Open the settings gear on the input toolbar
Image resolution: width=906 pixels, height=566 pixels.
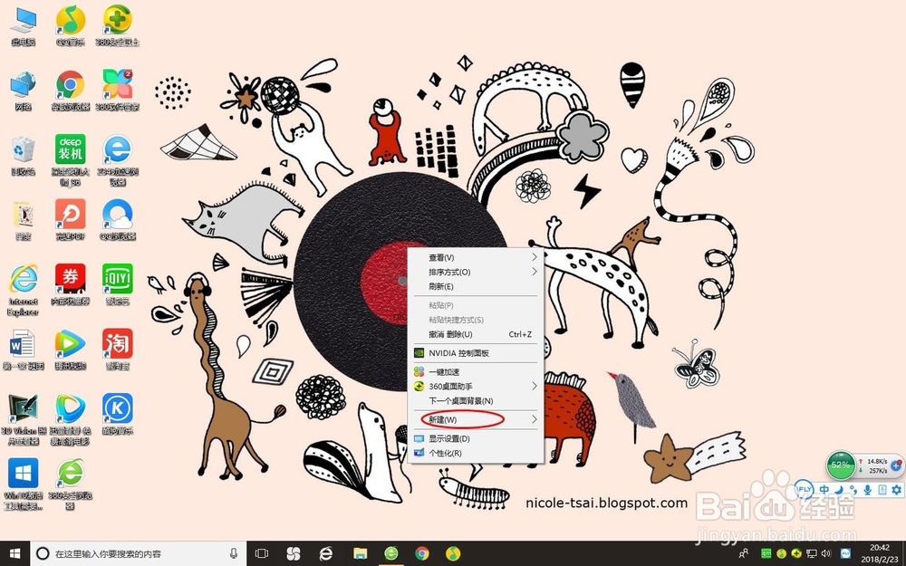pyautogui.click(x=897, y=489)
